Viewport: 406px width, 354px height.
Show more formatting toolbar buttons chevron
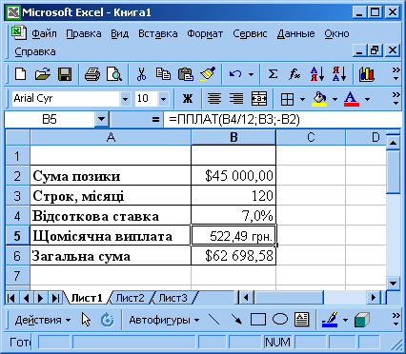[x=396, y=99]
